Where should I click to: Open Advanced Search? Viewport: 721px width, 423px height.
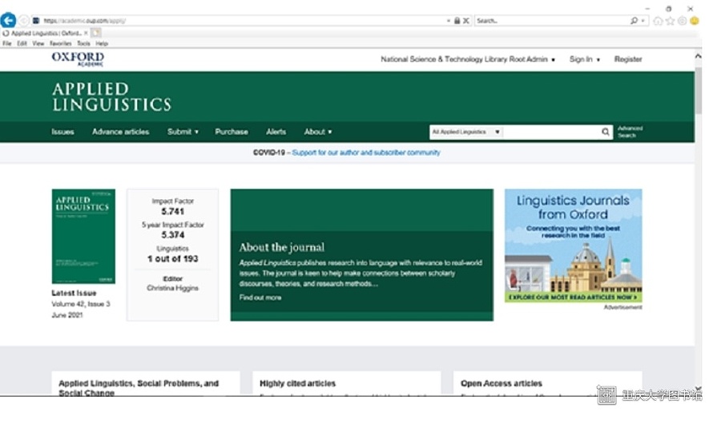[630, 132]
